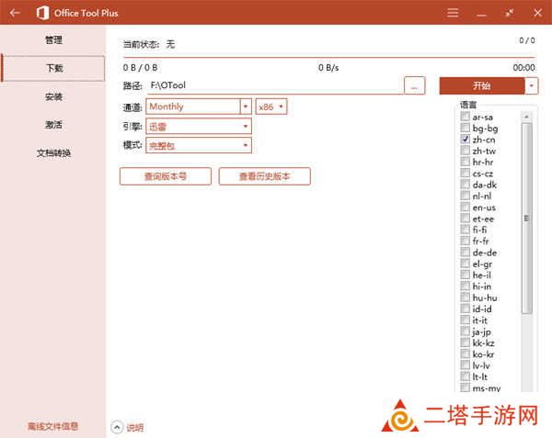Enable the kk-kz language checkbox
Viewport: 552px width, 438px height.
[465, 343]
